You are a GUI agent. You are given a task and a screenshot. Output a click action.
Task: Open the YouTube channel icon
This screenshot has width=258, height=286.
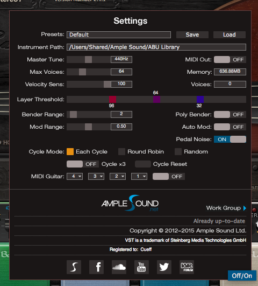tap(141, 267)
